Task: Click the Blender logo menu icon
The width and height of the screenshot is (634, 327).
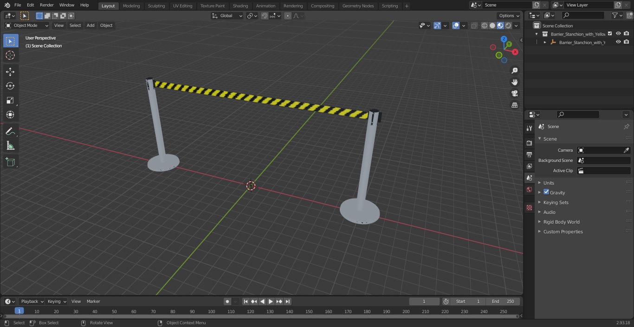Action: [x=7, y=5]
